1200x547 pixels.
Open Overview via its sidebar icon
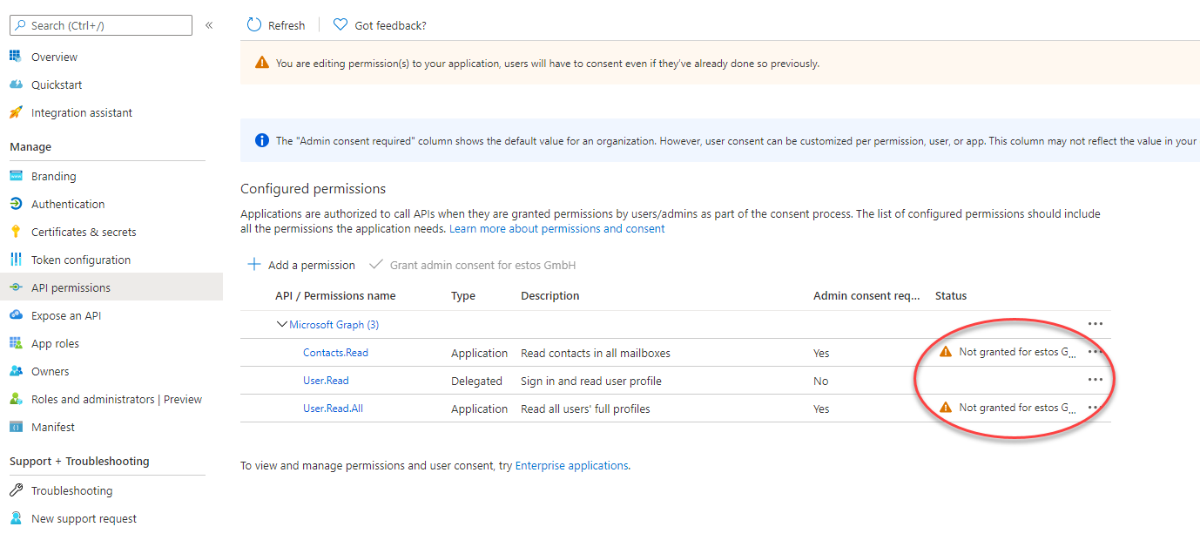[x=15, y=57]
